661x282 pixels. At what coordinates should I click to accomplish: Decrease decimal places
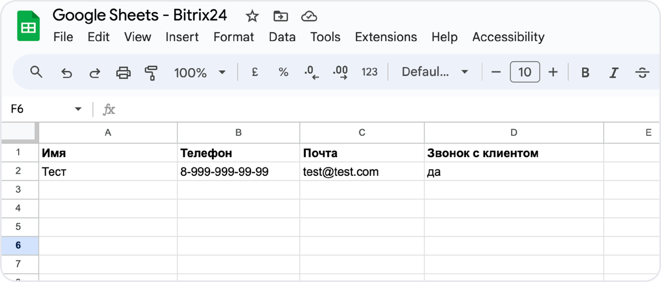[x=312, y=73]
